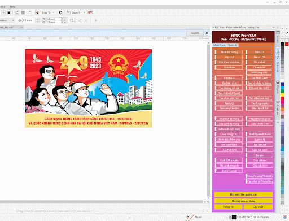Click the Update button in notification bar
The height and width of the screenshot is (221, 289).
195,33
